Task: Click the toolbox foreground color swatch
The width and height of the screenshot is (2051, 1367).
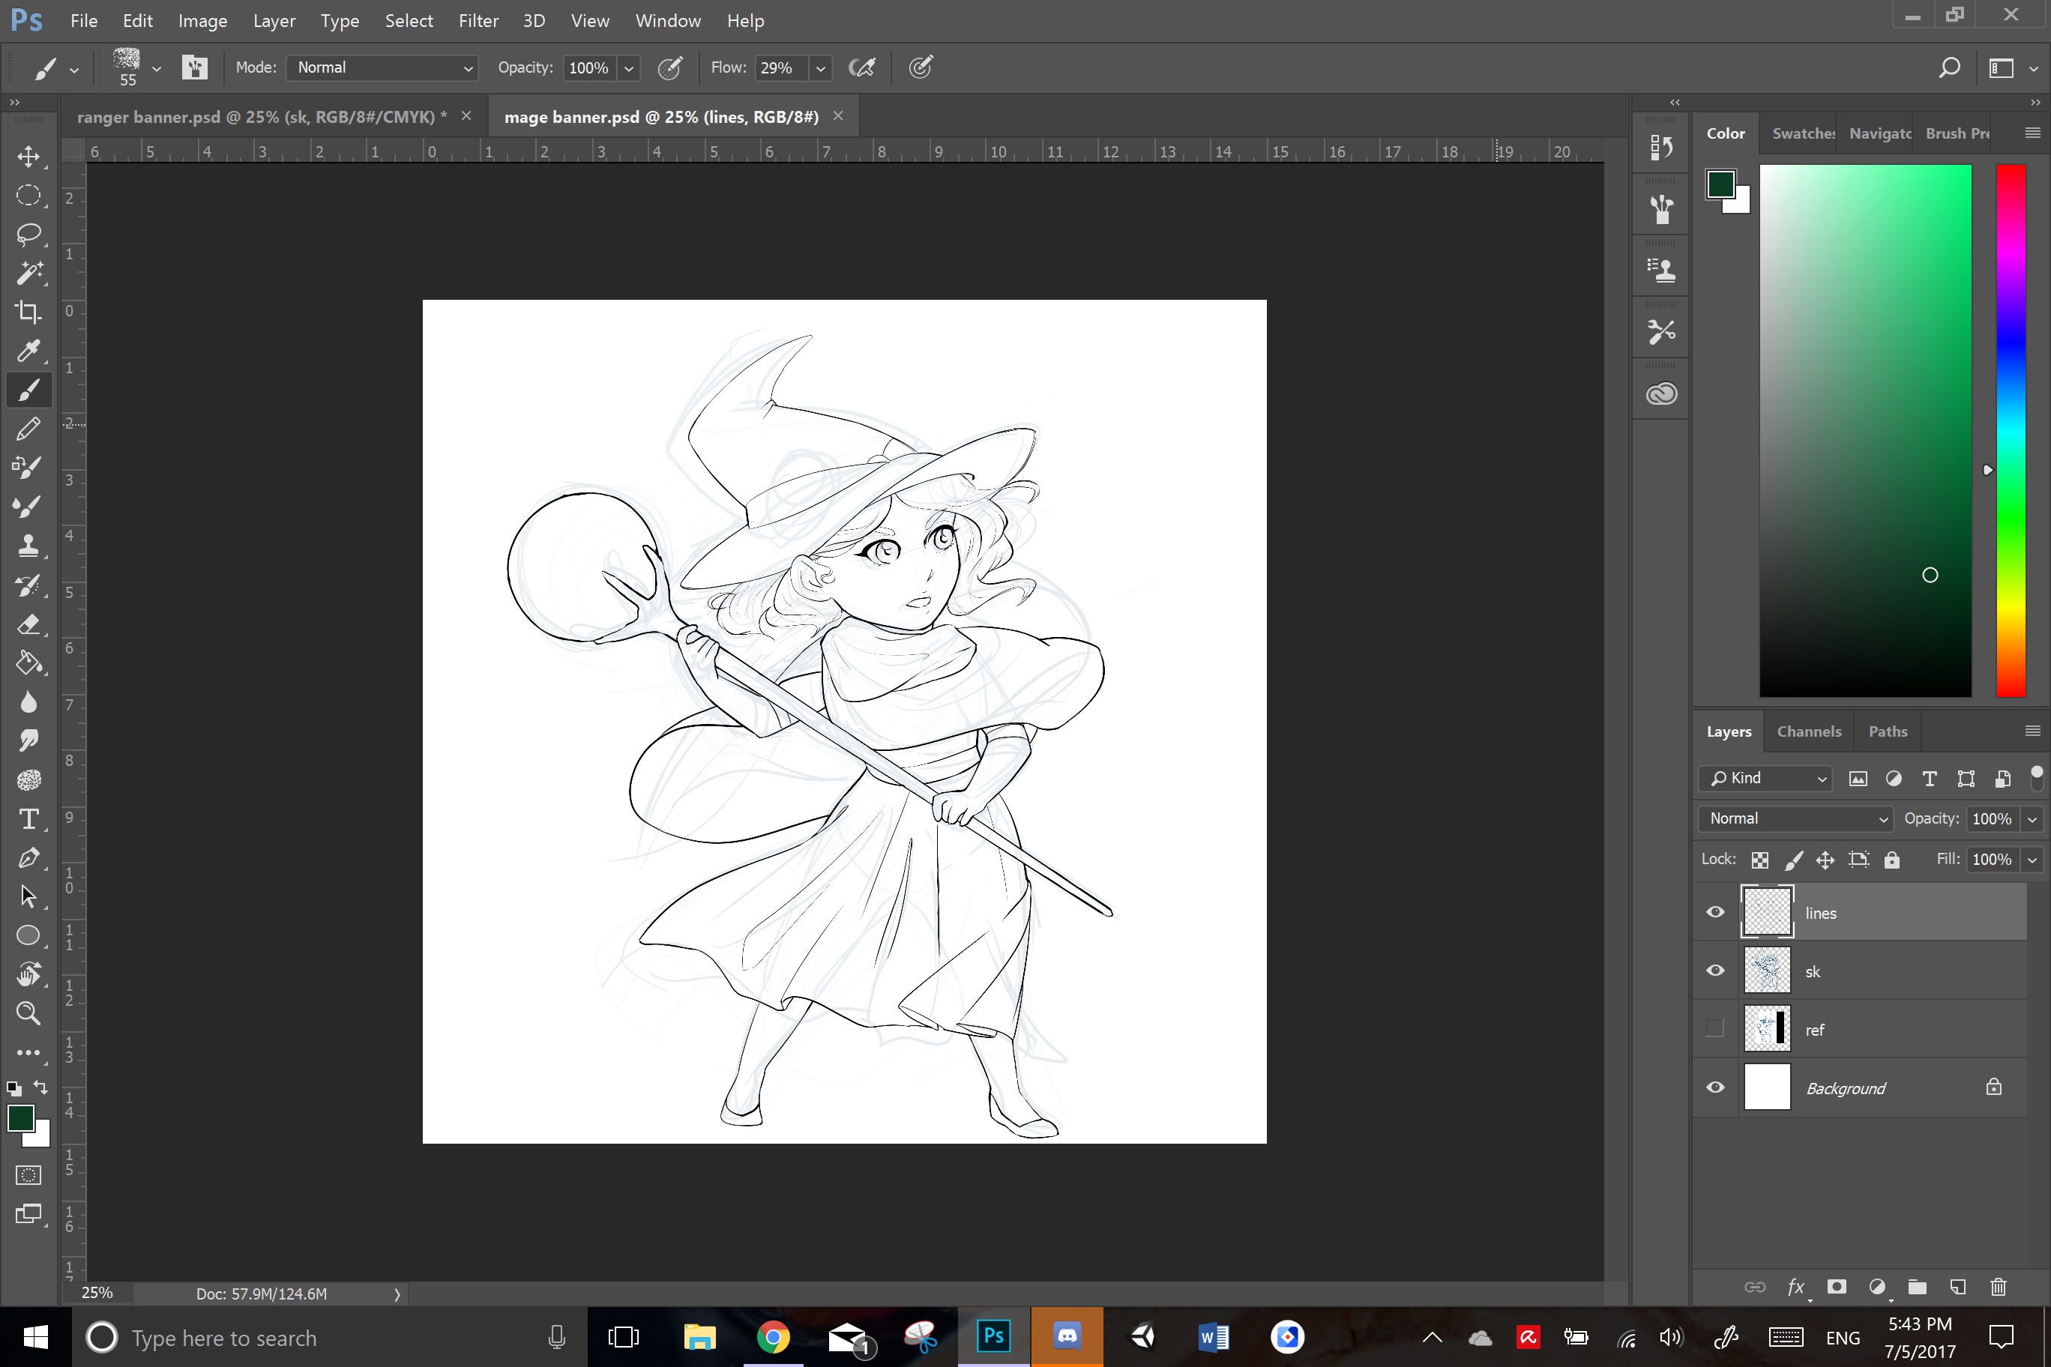Action: click(21, 1117)
